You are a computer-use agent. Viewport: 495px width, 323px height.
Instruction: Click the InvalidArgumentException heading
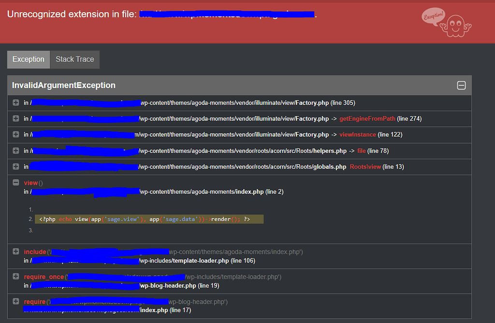click(64, 85)
